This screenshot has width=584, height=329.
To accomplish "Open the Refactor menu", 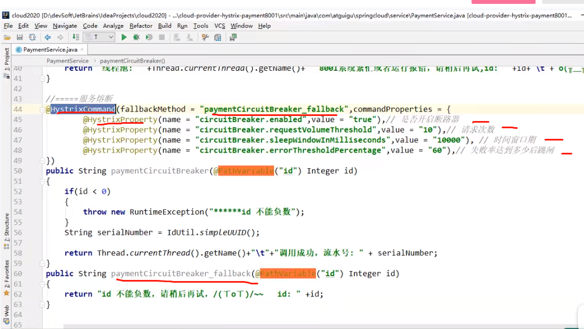I will [x=141, y=26].
